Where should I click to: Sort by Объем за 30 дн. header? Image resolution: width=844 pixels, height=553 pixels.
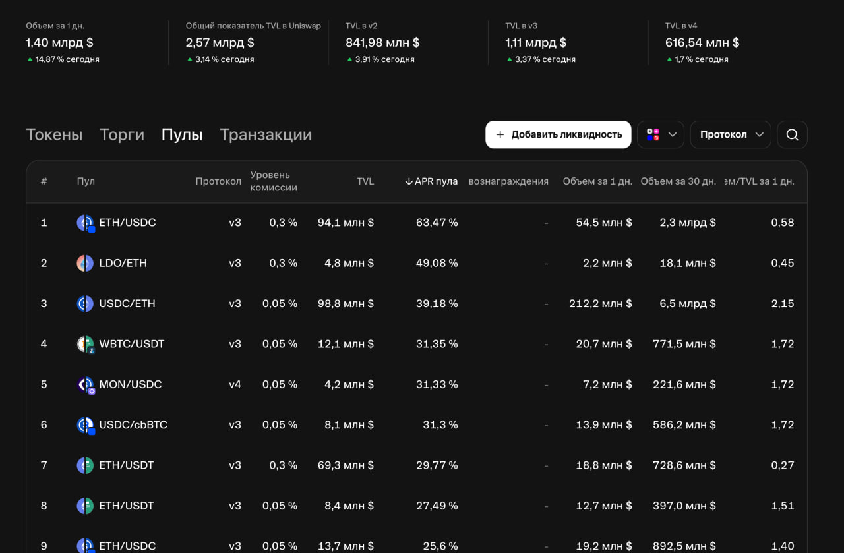tap(678, 181)
